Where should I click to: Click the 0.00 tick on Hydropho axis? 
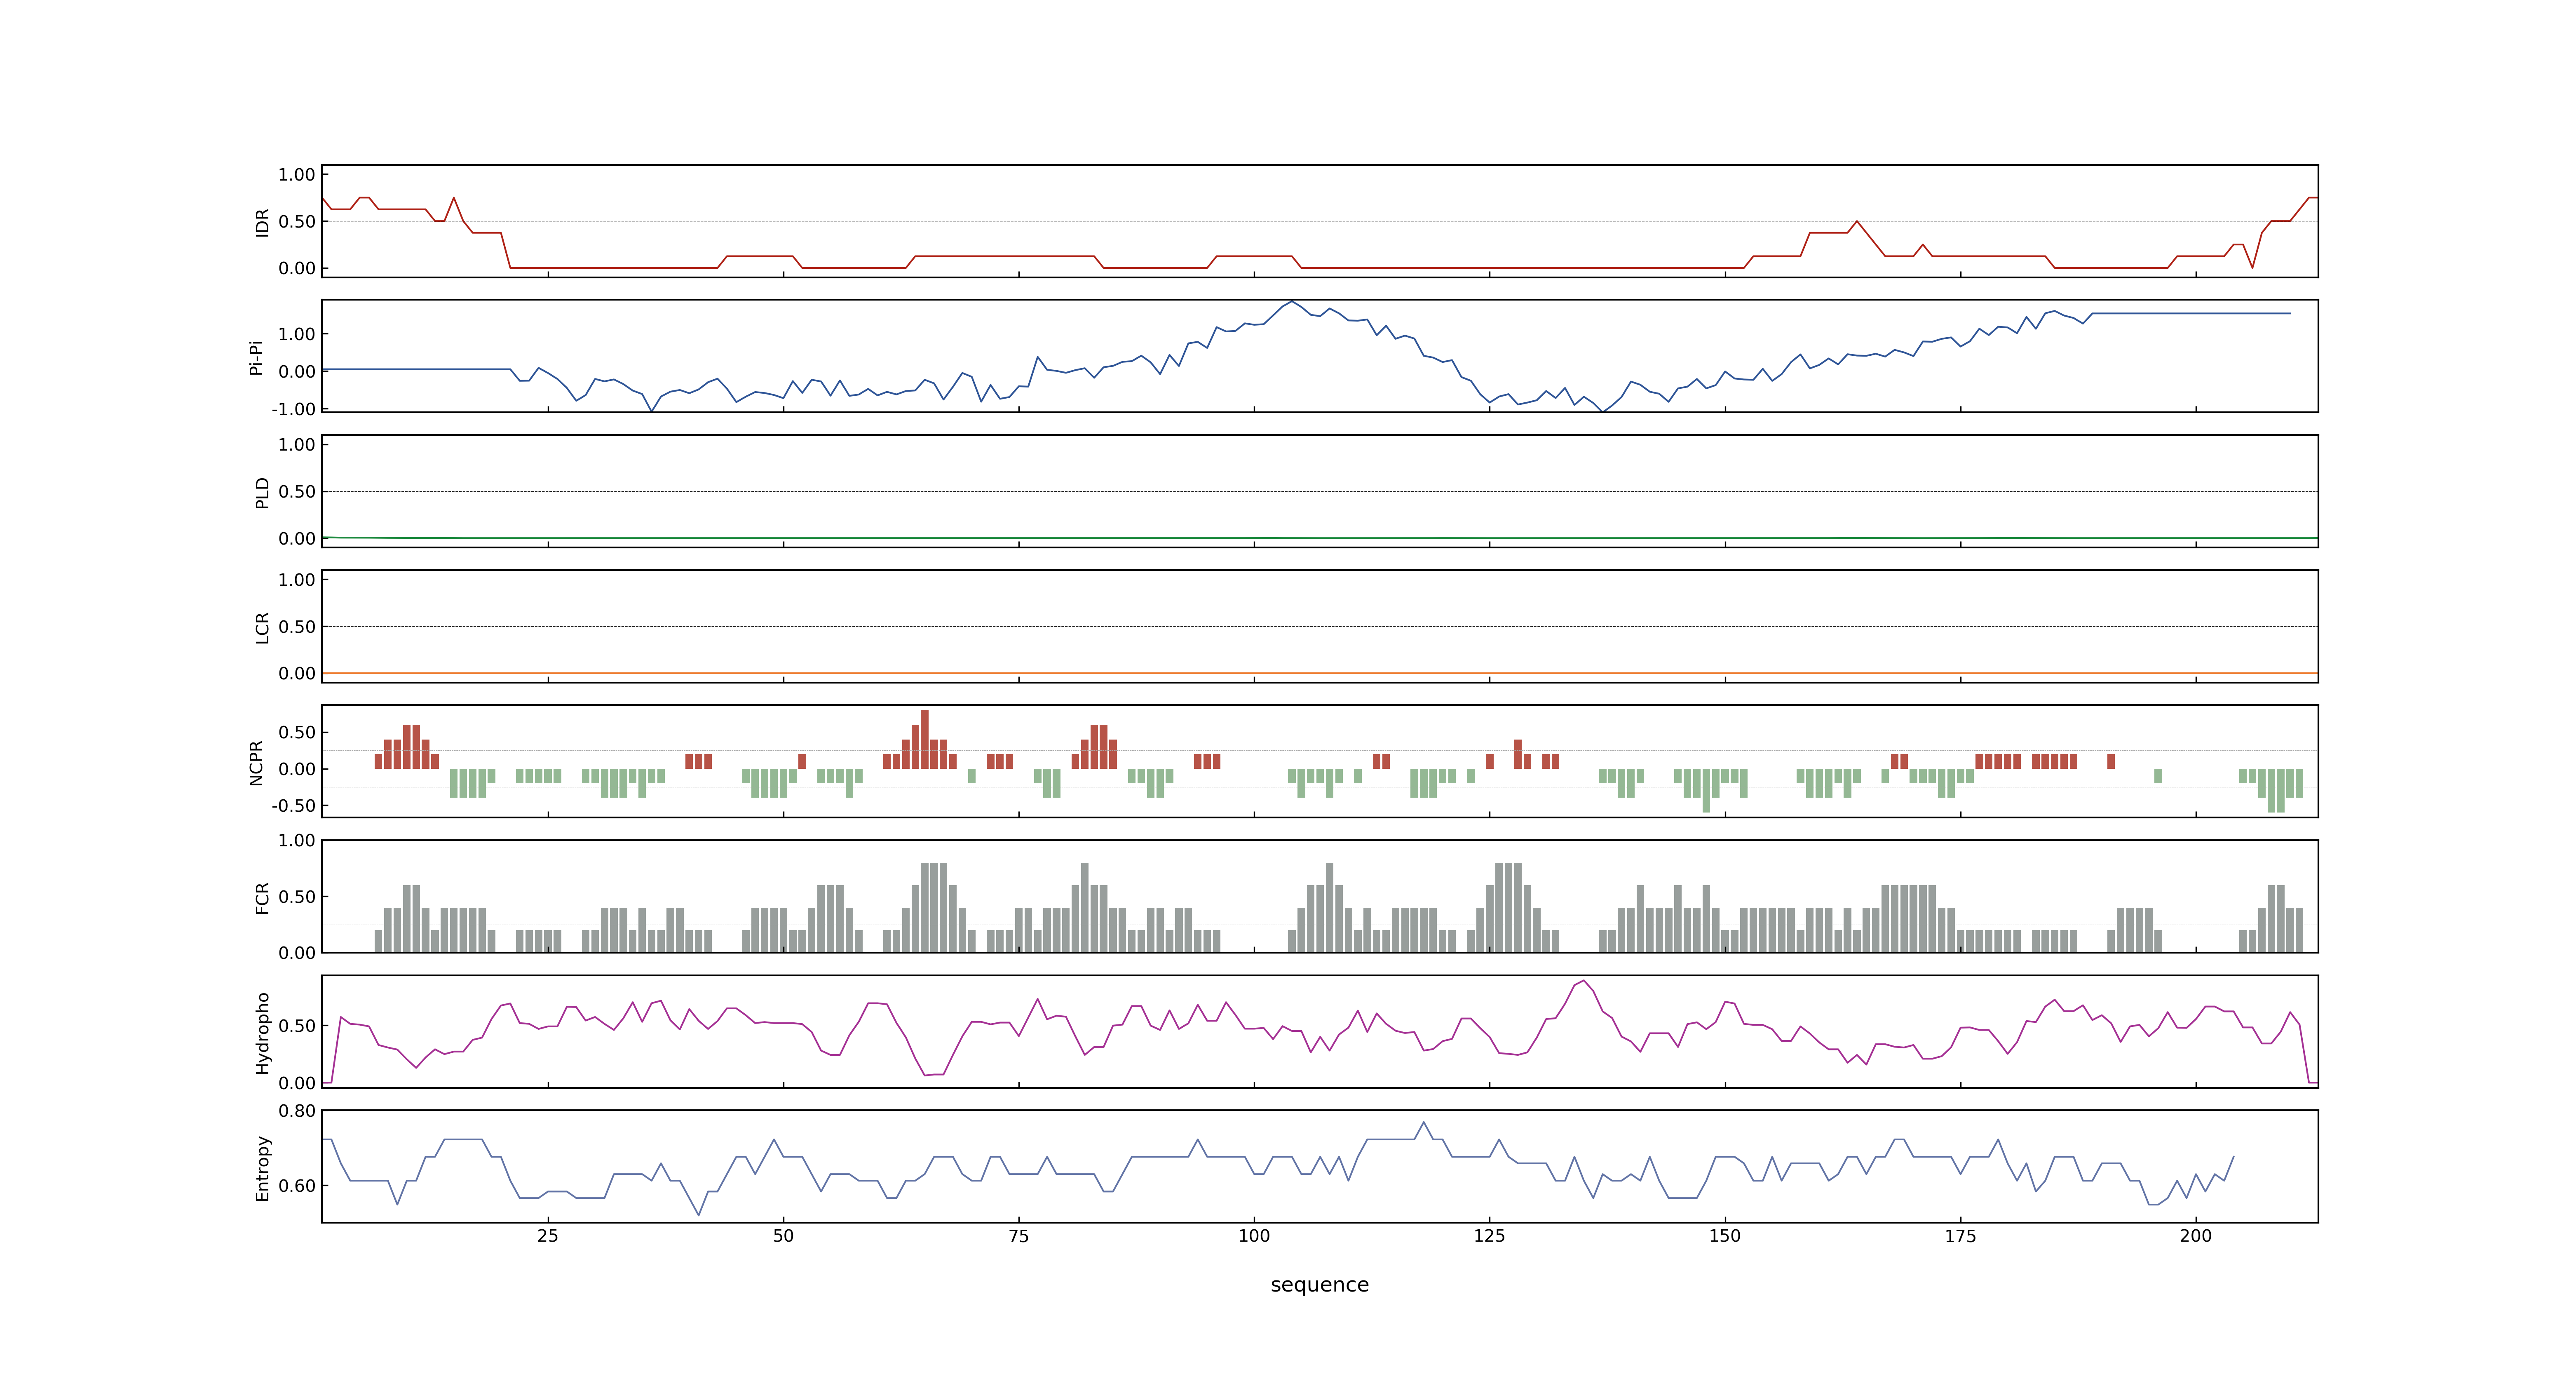[297, 1083]
